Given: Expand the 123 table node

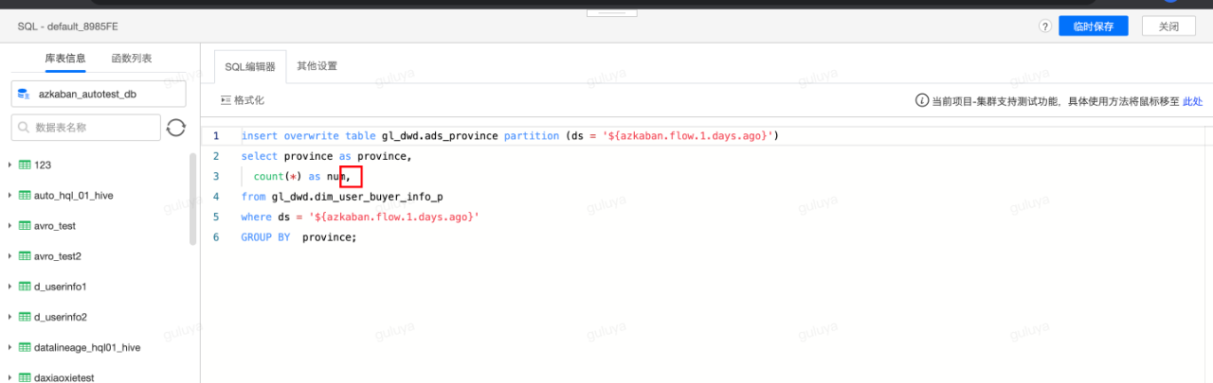Looking at the screenshot, I should tap(9, 165).
